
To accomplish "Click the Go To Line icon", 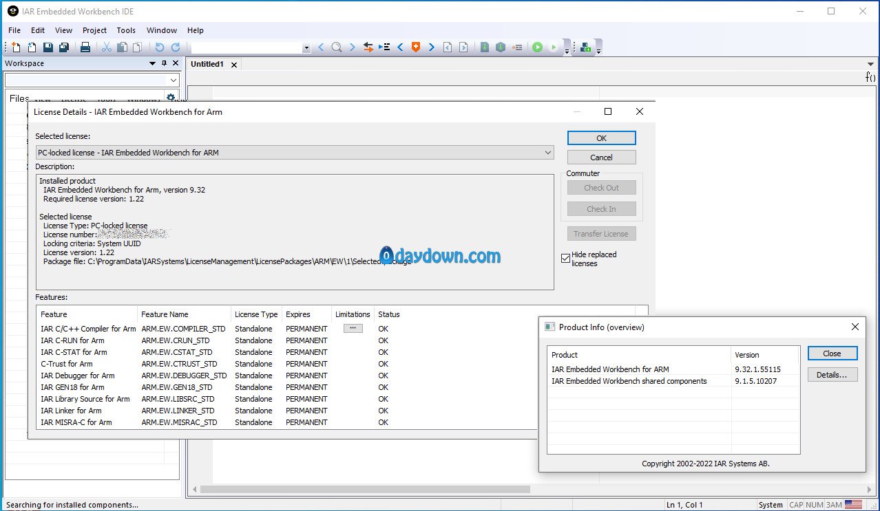I will (x=385, y=47).
